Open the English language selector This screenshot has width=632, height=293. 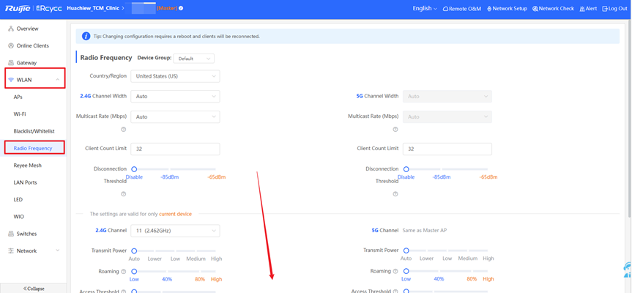click(x=424, y=9)
